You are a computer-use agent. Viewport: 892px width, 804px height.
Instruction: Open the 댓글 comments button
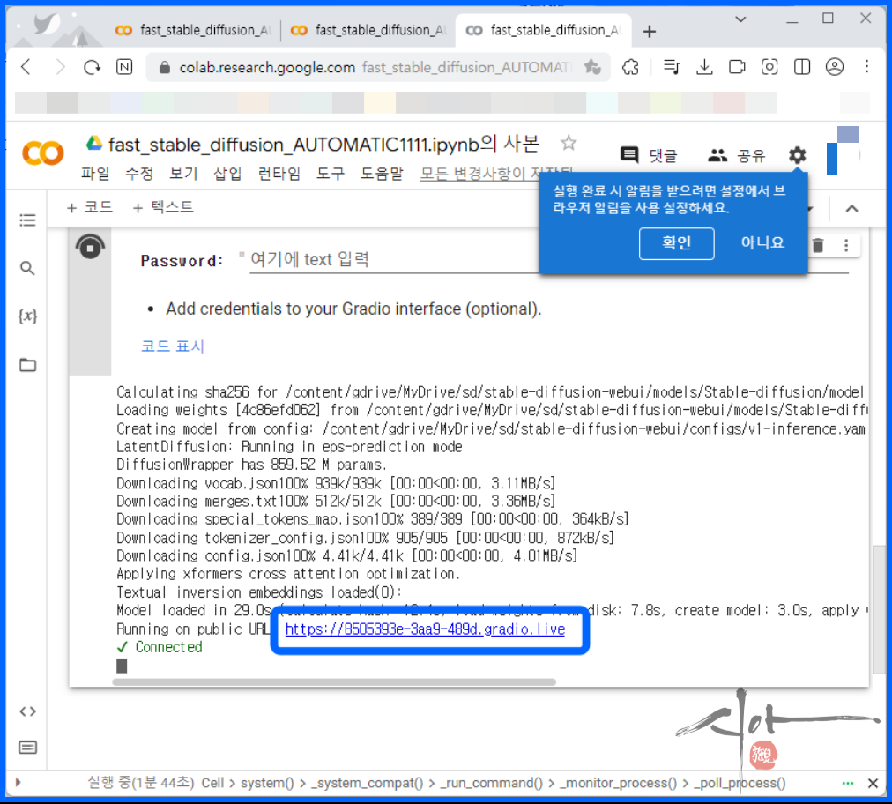[649, 155]
